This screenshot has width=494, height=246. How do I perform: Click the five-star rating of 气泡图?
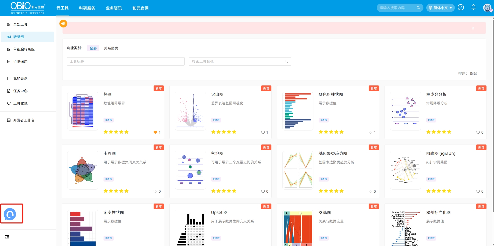[x=223, y=191]
